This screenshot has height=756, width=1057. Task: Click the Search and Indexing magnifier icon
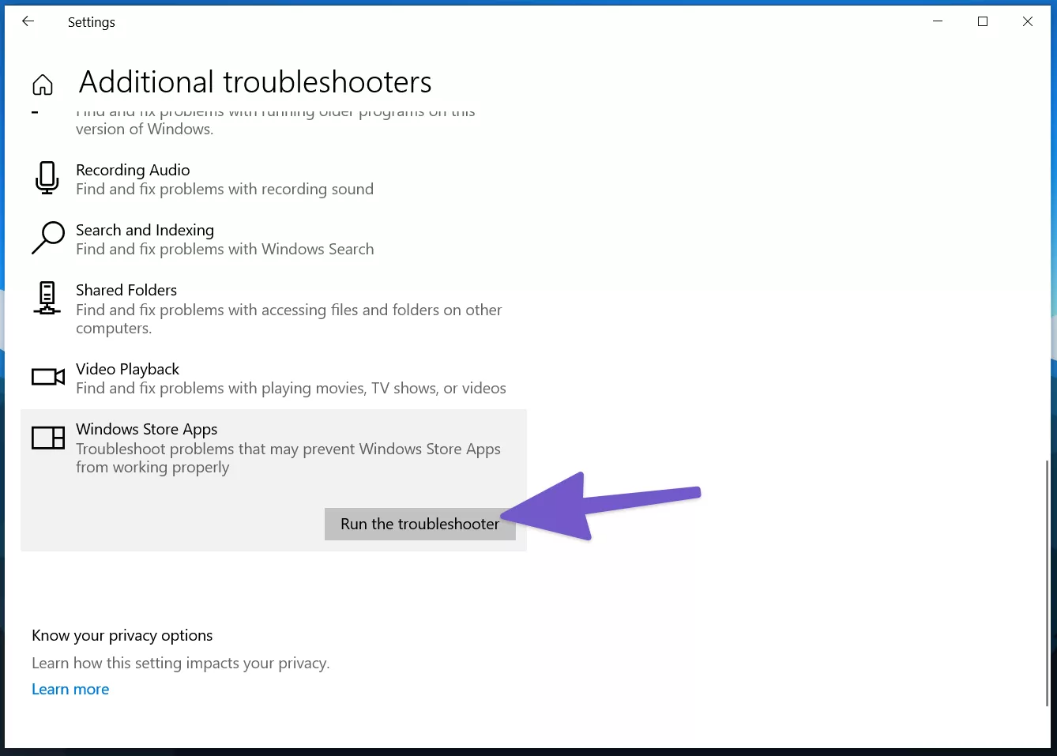pos(48,238)
